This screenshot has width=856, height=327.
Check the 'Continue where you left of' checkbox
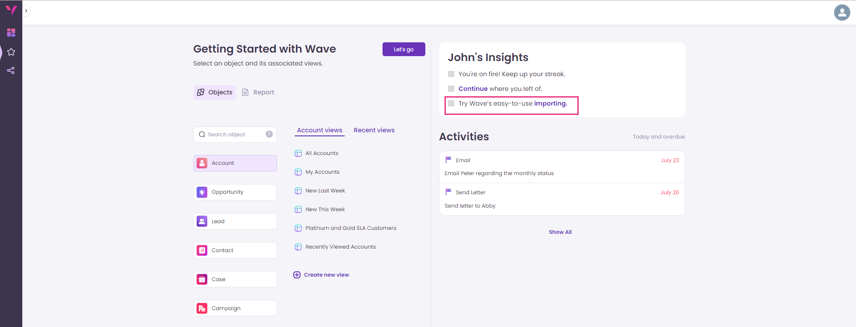click(451, 89)
